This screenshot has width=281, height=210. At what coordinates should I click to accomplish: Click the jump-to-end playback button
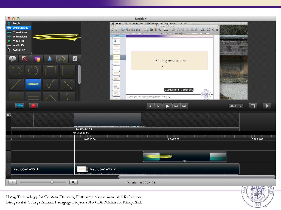click(184, 106)
